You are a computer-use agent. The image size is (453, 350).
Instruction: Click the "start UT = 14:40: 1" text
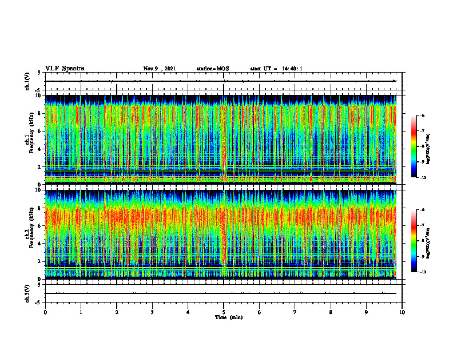(276, 69)
